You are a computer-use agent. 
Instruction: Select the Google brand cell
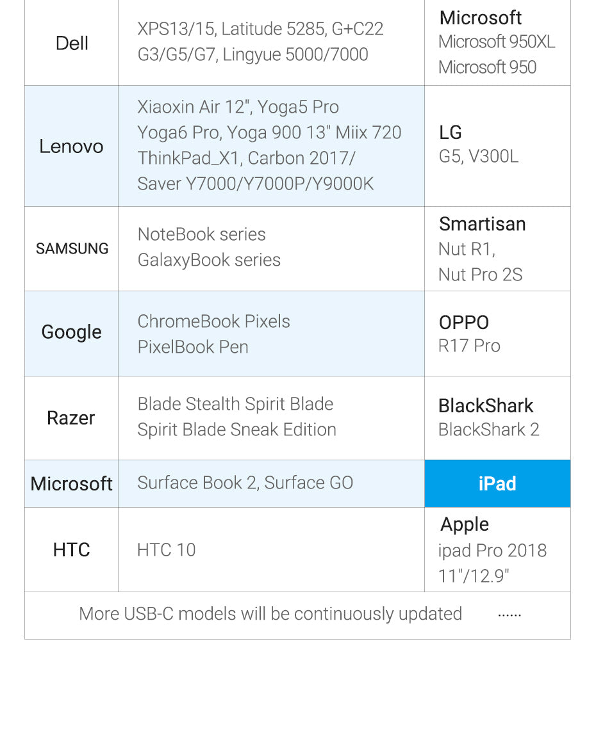(71, 332)
